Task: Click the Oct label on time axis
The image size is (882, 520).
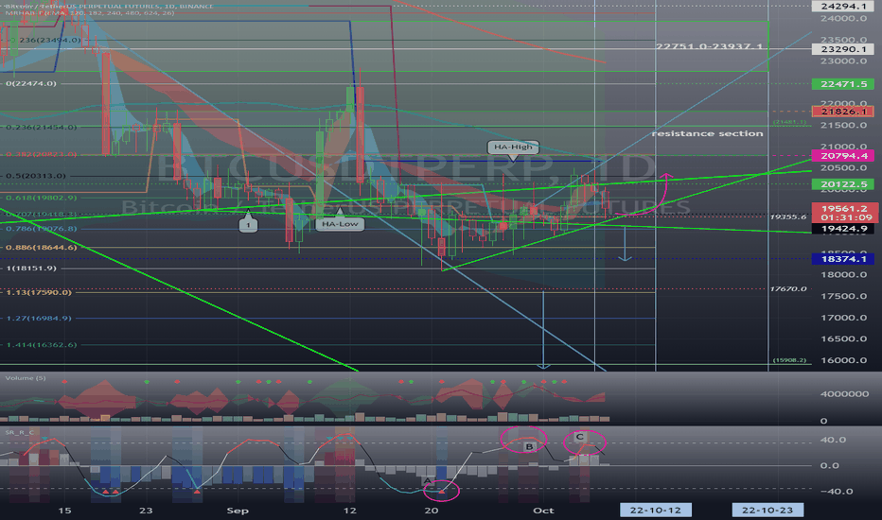Action: click(x=543, y=511)
